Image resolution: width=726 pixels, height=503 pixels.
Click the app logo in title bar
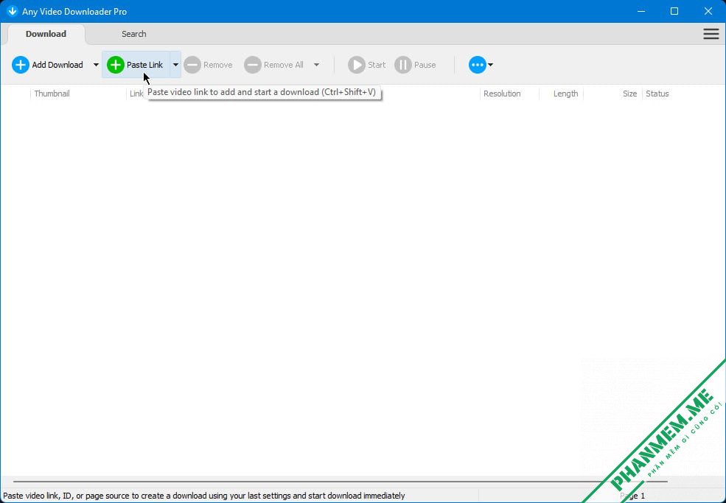[x=12, y=11]
